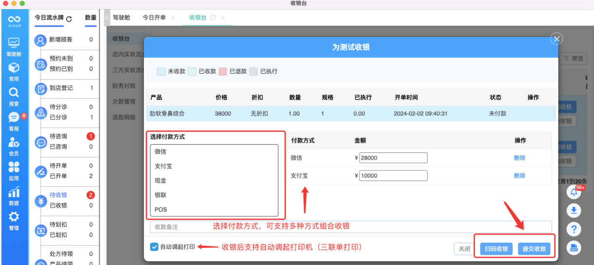Image resolution: width=594 pixels, height=265 pixels.
Task: Focus the 支付宝 amount field 10000
Action: click(x=394, y=176)
